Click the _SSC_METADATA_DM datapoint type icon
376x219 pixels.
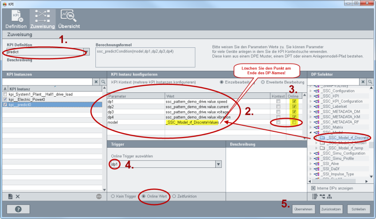pyautogui.click(x=316, y=112)
